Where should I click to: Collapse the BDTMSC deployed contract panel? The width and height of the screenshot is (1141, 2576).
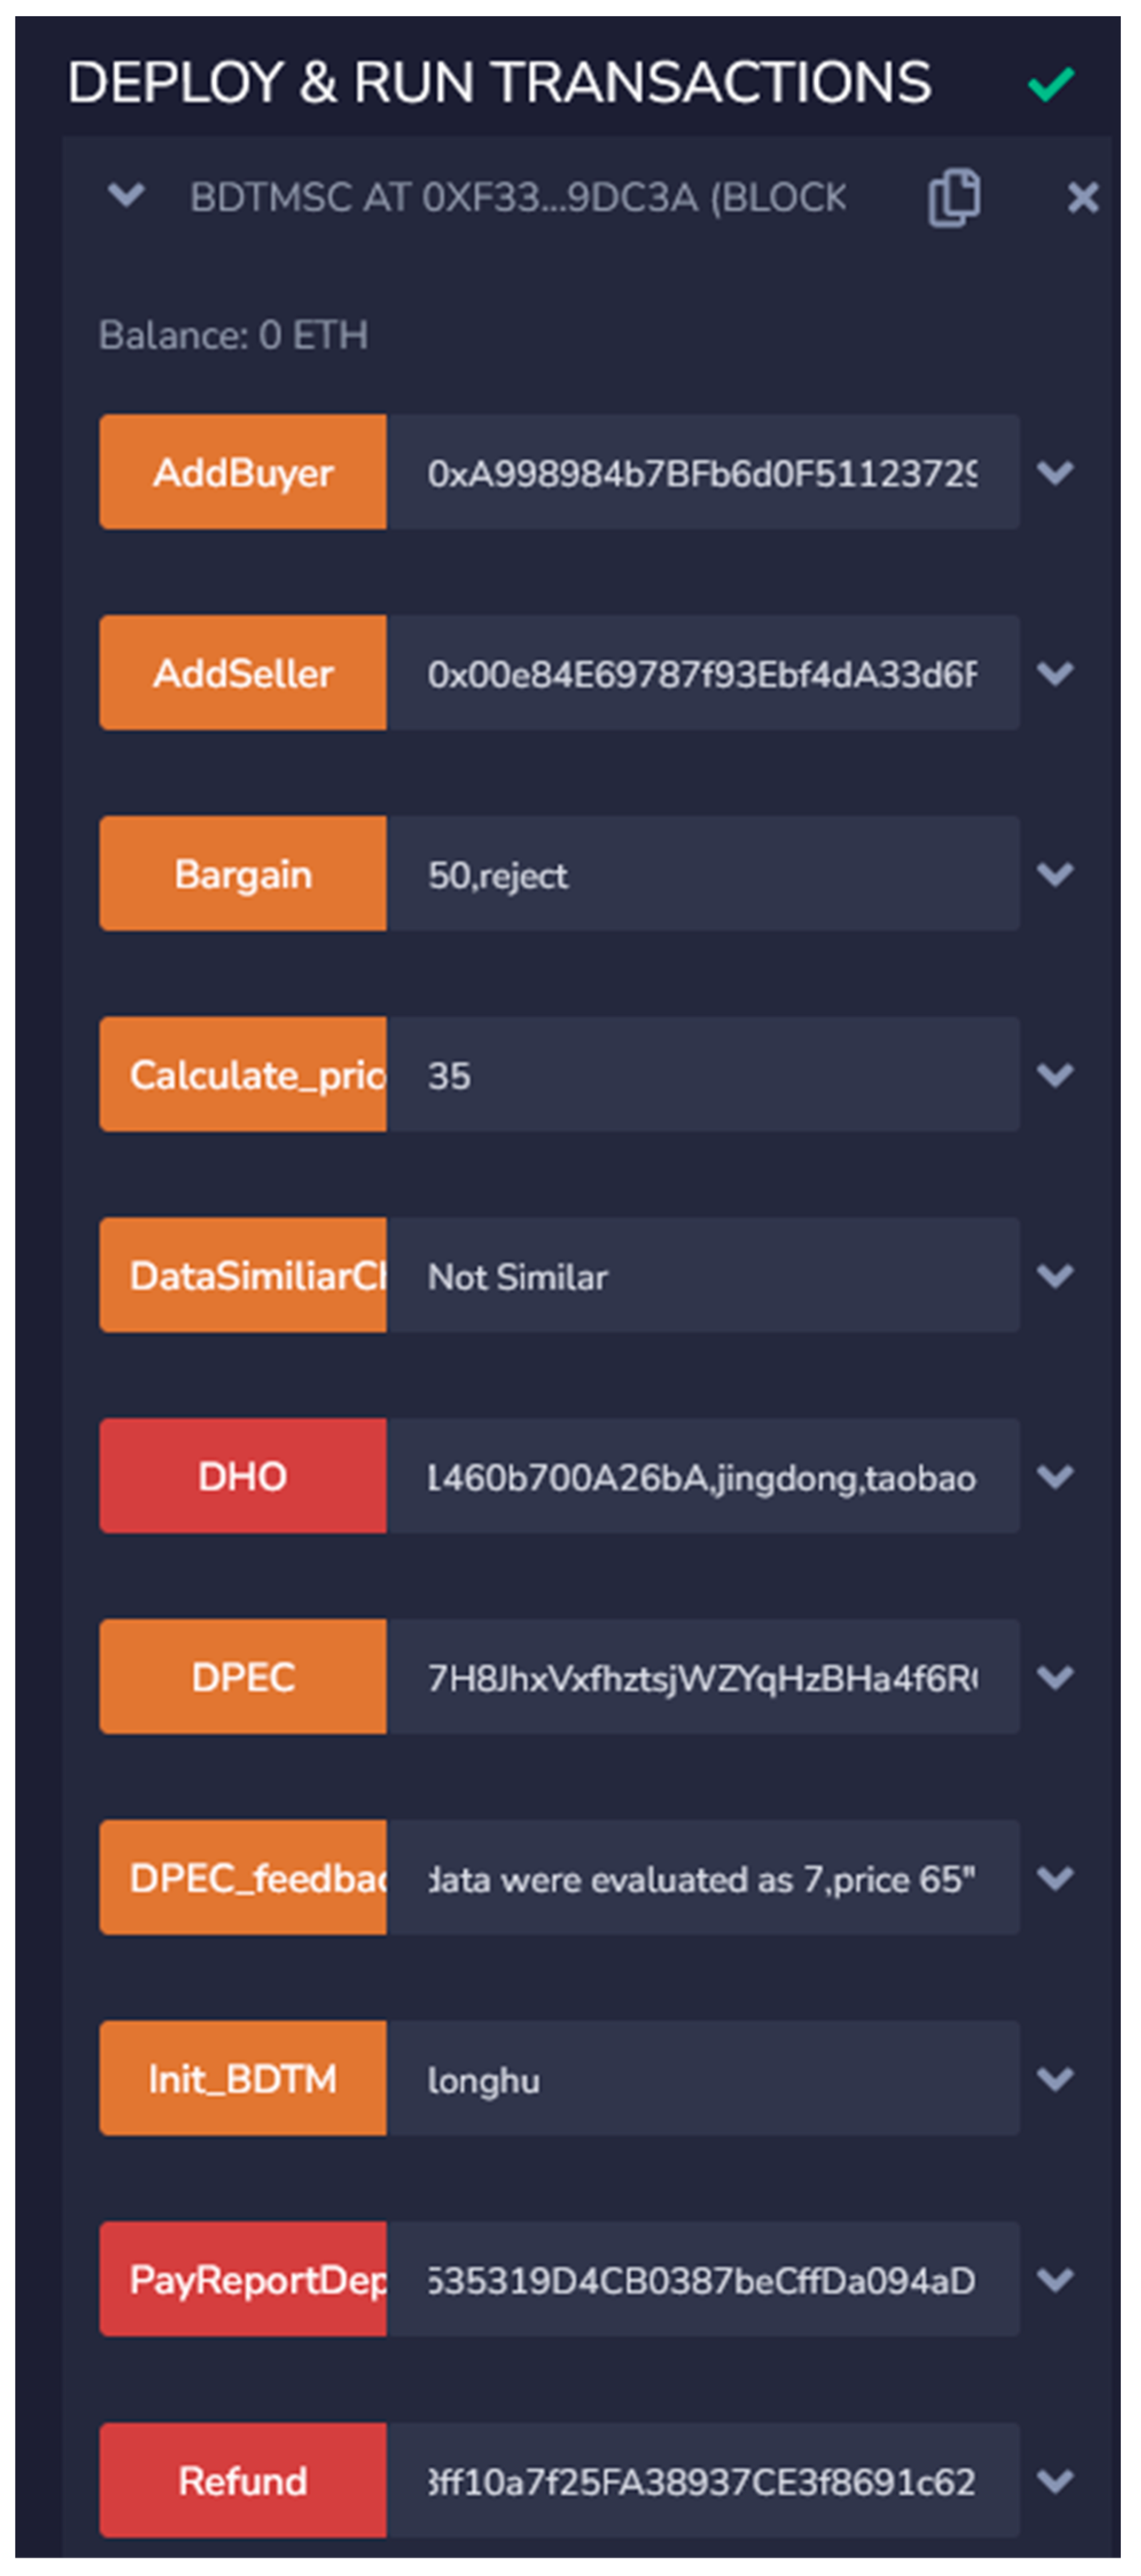[x=126, y=195]
